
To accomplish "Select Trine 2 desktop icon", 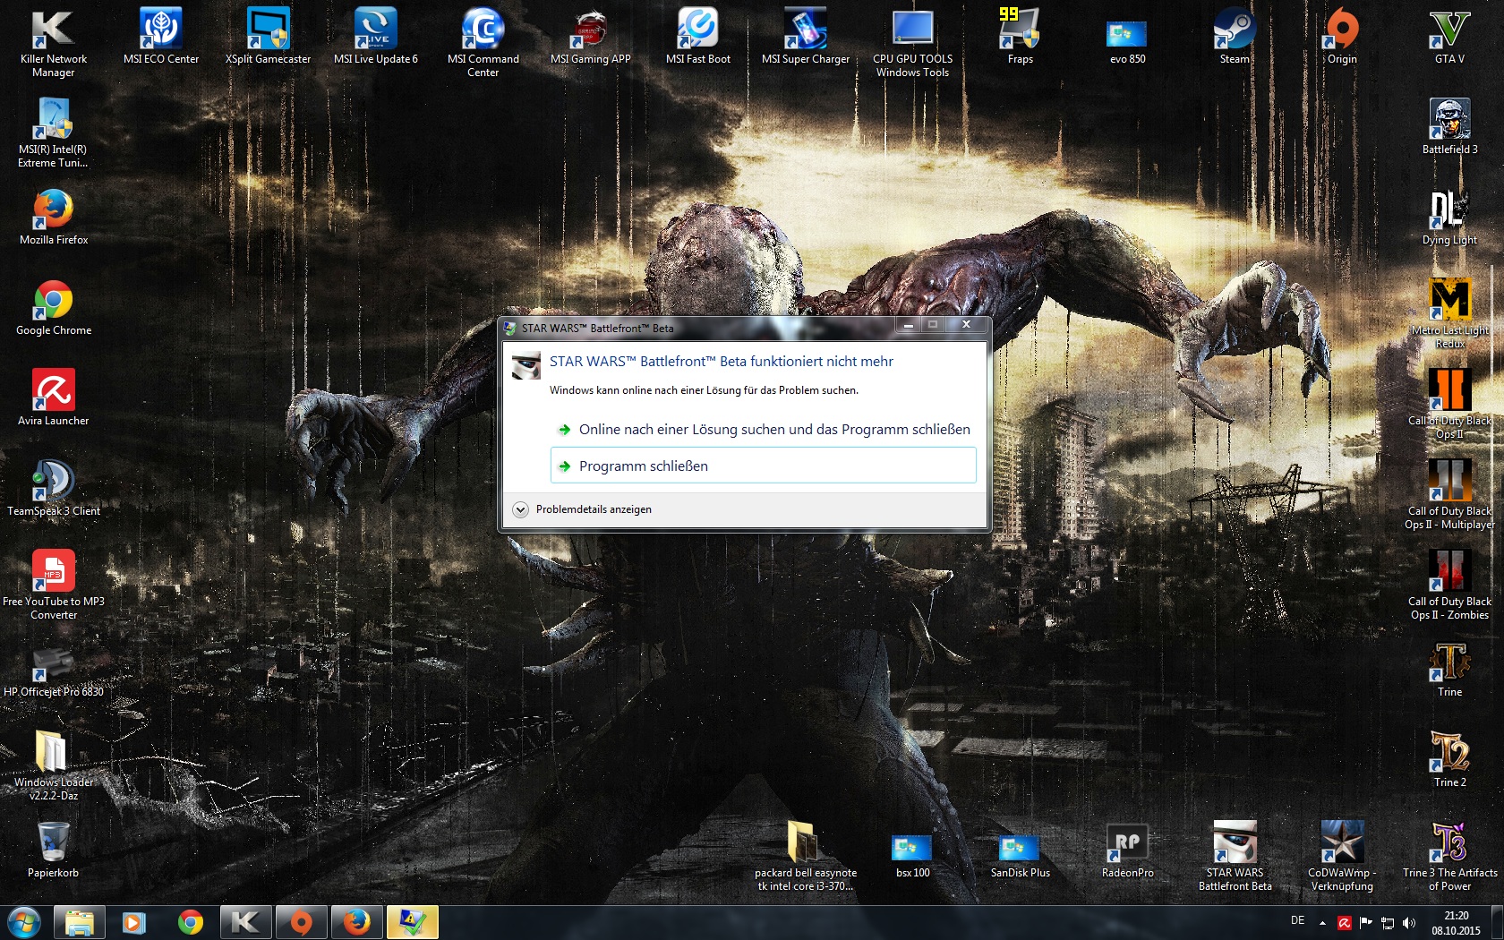I will coord(1450,759).
